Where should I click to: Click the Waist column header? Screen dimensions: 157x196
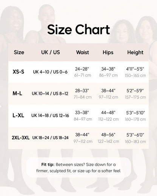coord(83,52)
